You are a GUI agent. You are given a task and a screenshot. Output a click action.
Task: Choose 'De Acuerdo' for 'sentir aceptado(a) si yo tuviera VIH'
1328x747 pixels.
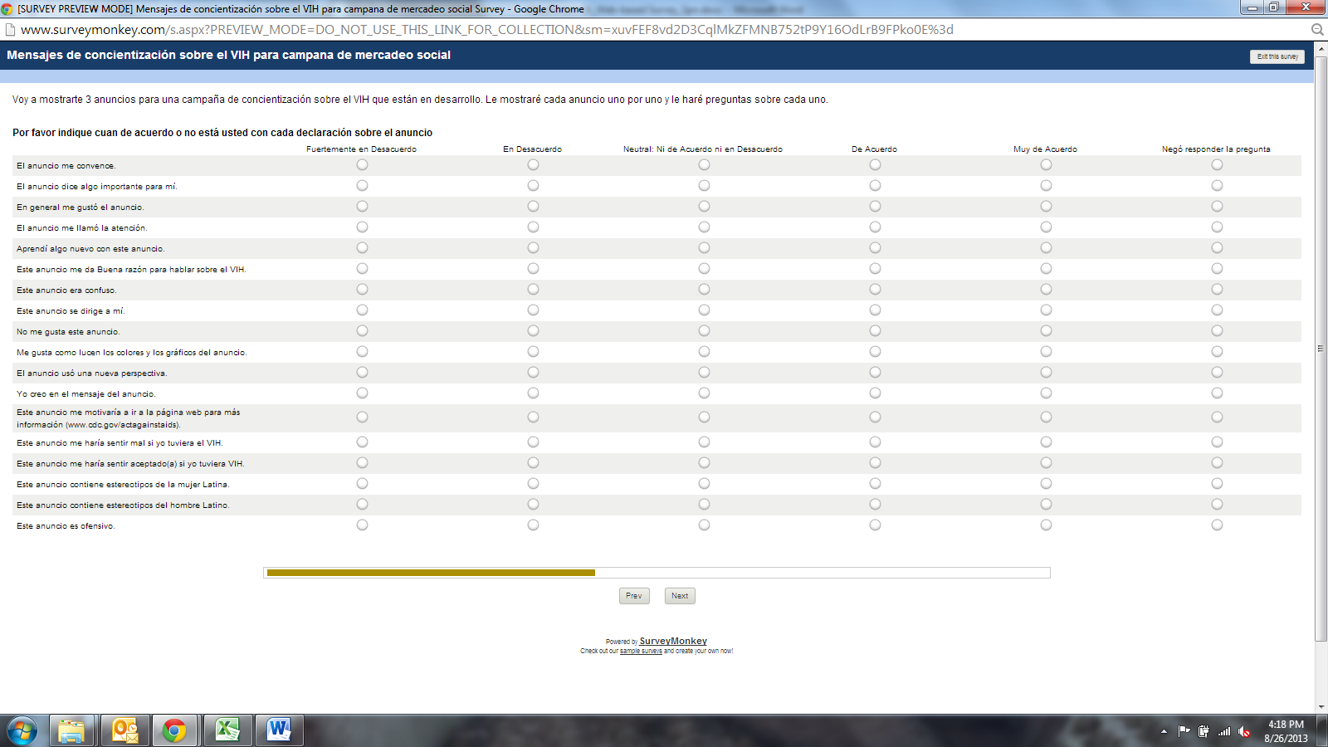tap(875, 462)
